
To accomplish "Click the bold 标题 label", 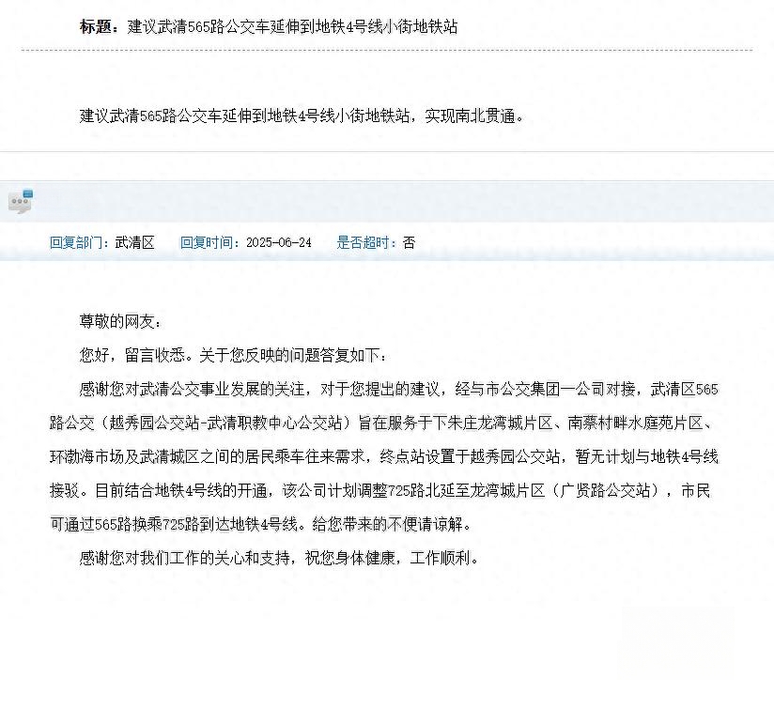I will coord(99,26).
